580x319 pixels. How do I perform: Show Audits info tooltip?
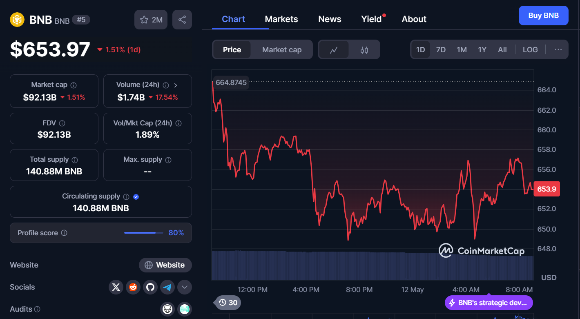[x=37, y=309]
